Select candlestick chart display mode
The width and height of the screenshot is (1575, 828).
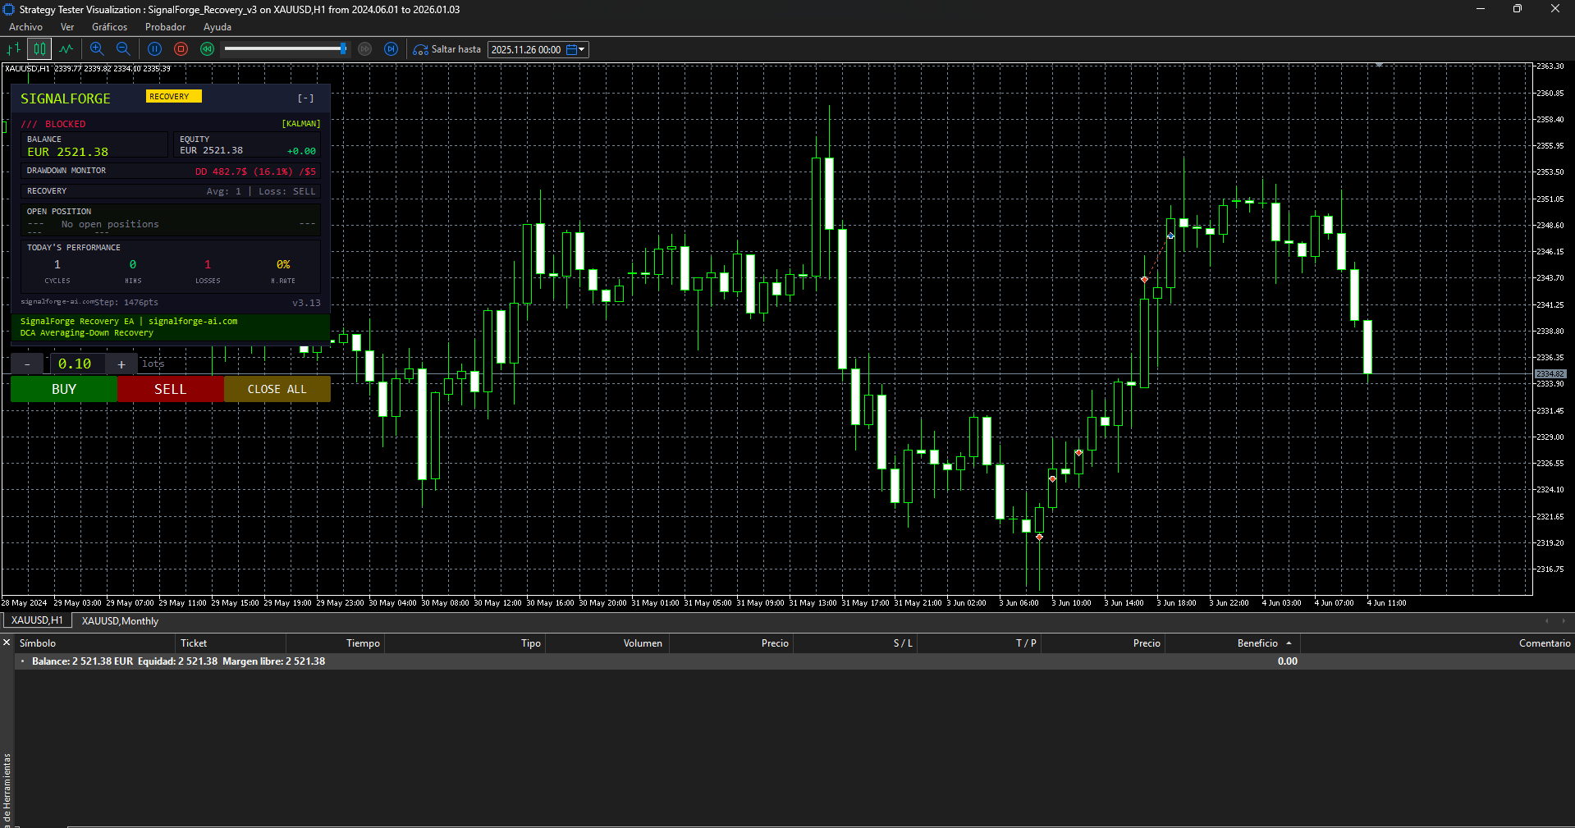click(39, 49)
